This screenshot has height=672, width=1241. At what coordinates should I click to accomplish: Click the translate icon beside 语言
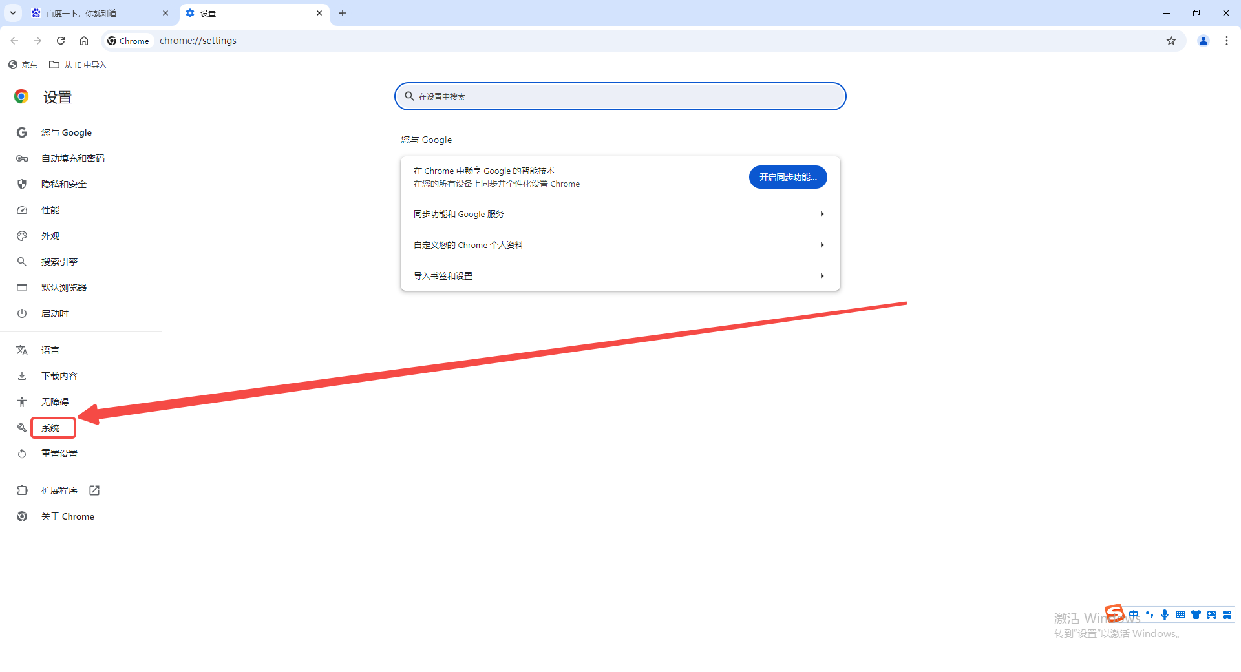22,350
